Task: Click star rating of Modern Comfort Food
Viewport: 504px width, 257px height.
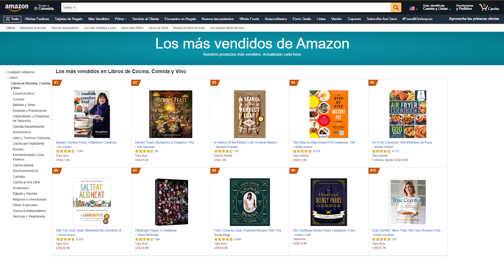Action: coord(65,151)
